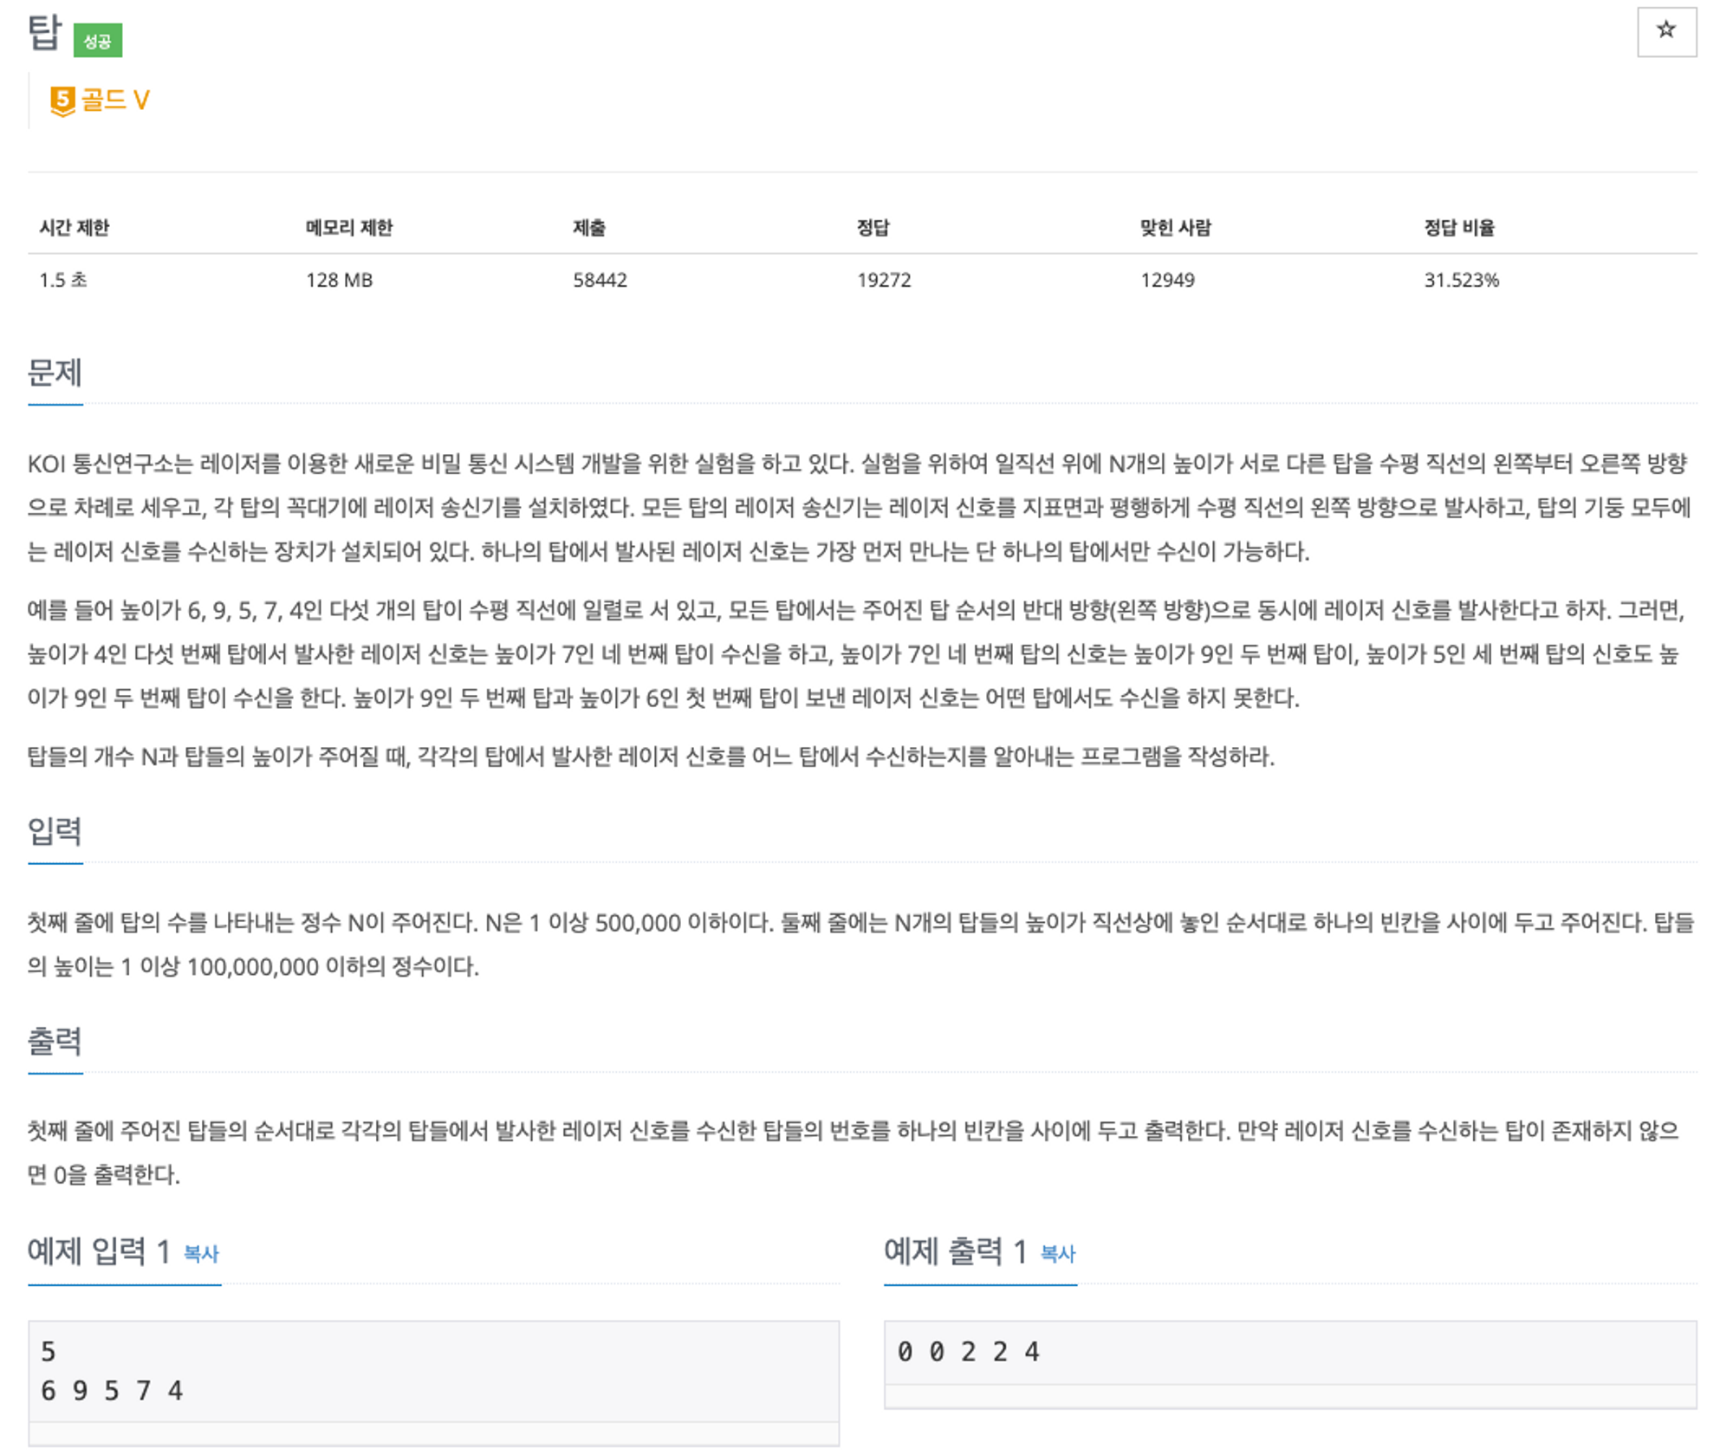The height and width of the screenshot is (1455, 1733).
Task: Click the sample output box showing 0 0 2 2 4
Action: click(1289, 1352)
